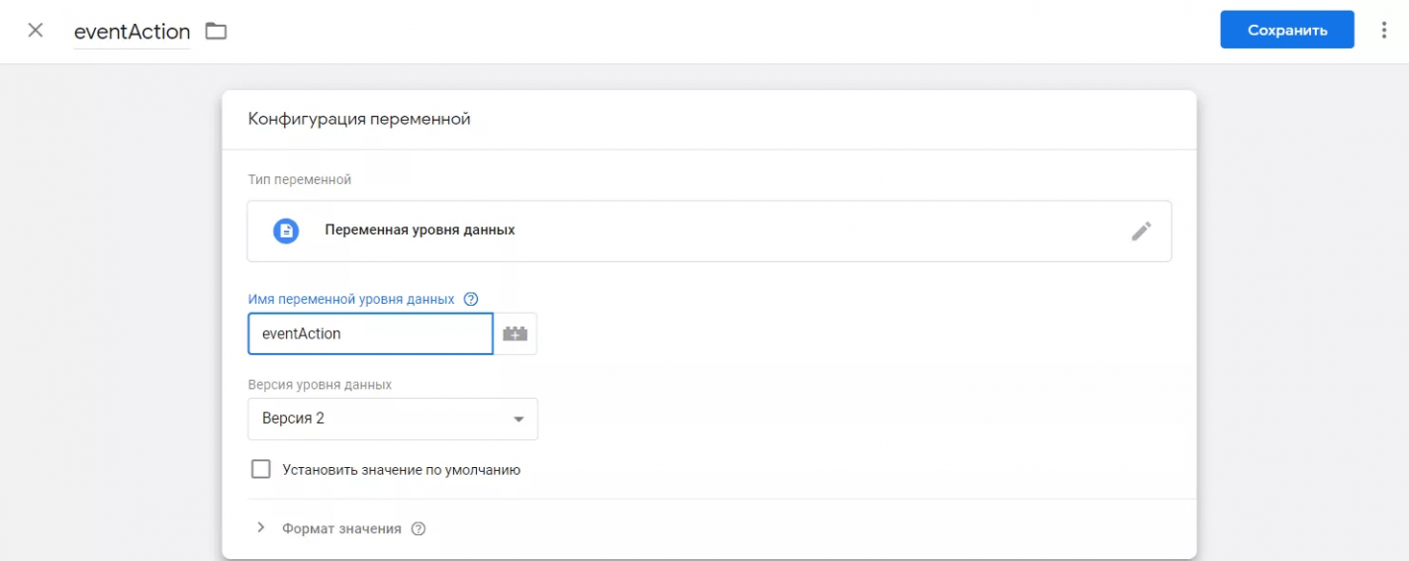Enable the Установить значение по умолчанию checkbox
The image size is (1409, 561).
coord(261,469)
